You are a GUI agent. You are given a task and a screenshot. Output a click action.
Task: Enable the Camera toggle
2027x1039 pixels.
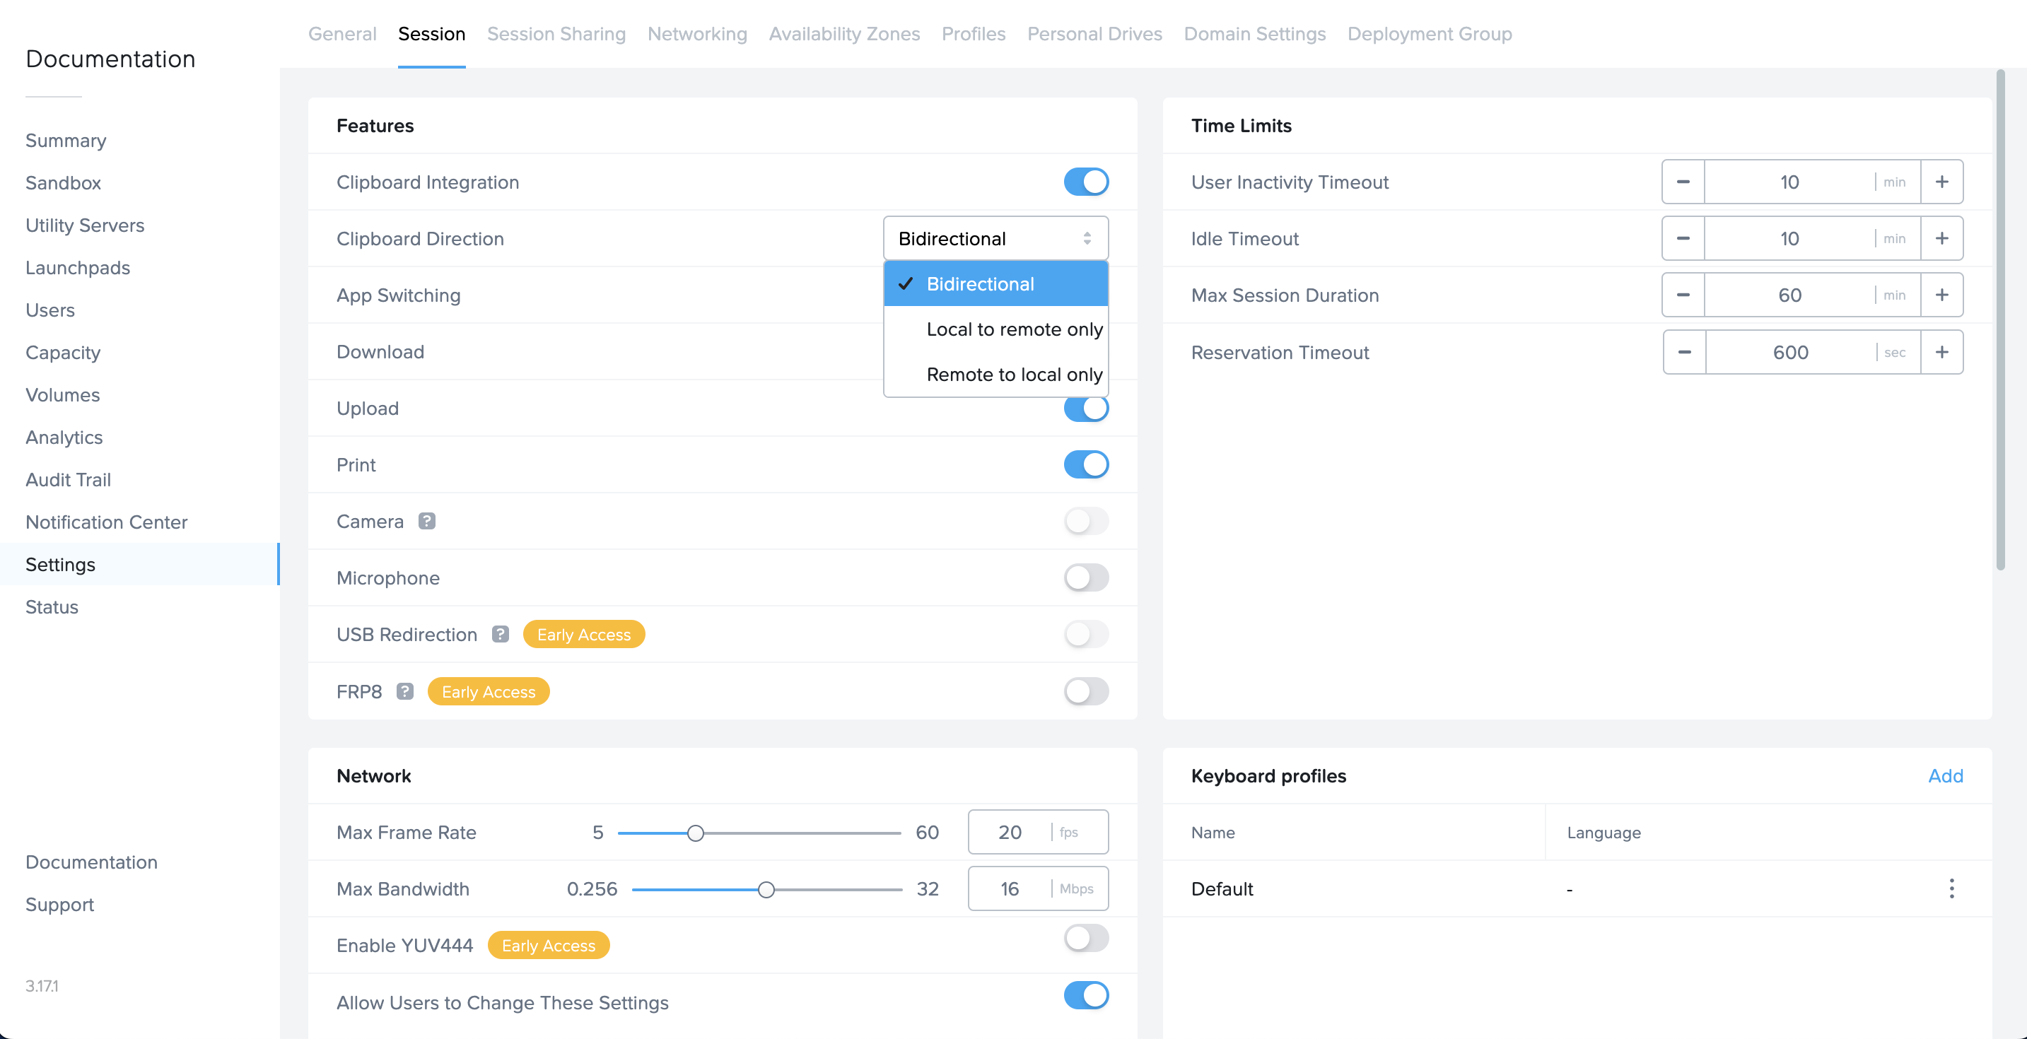point(1086,521)
